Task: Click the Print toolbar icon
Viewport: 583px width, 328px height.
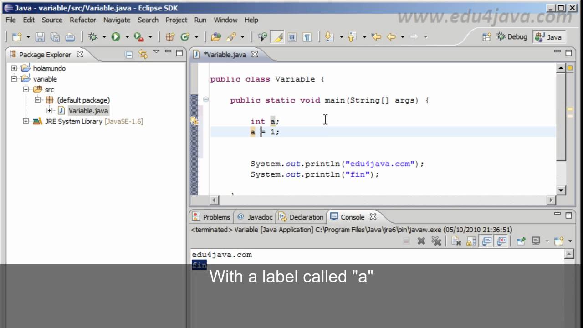Action: 70,37
